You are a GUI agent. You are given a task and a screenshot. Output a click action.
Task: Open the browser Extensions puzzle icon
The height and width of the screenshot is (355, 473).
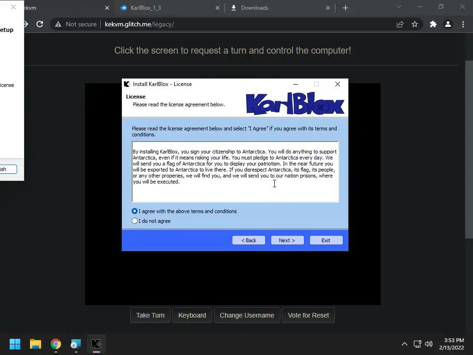pos(433,24)
